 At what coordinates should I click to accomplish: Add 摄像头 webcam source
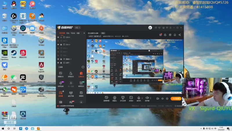coord(115,99)
